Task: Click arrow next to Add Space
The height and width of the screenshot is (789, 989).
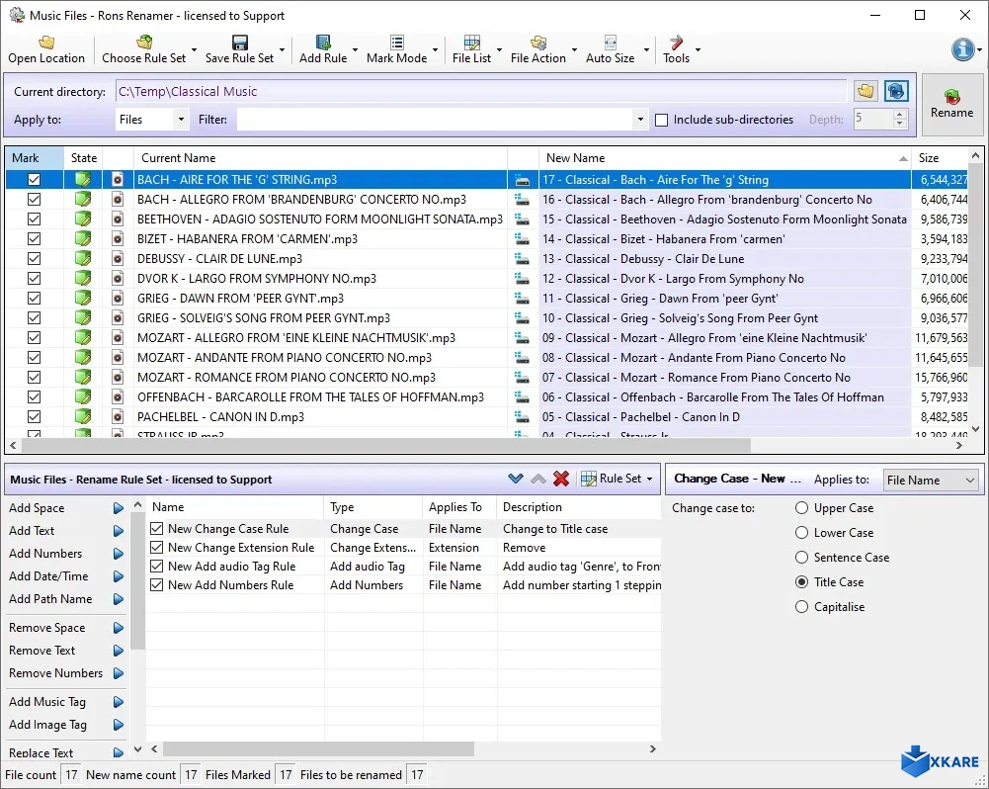Action: click(118, 508)
